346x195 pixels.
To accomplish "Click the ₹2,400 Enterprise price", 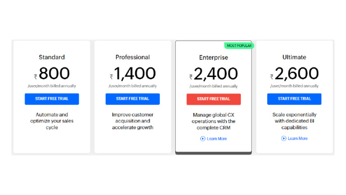I will 214,73.
